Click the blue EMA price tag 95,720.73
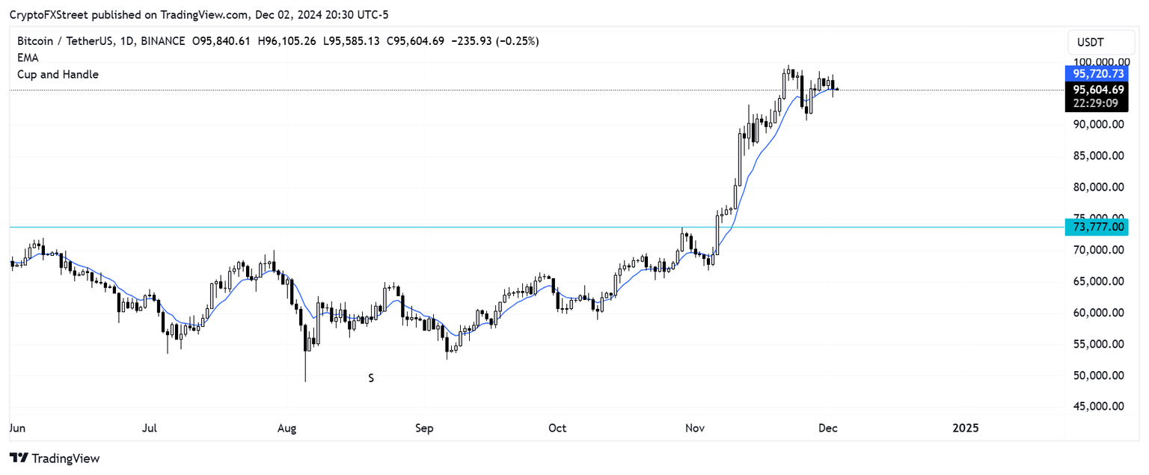 pyautogui.click(x=1097, y=73)
